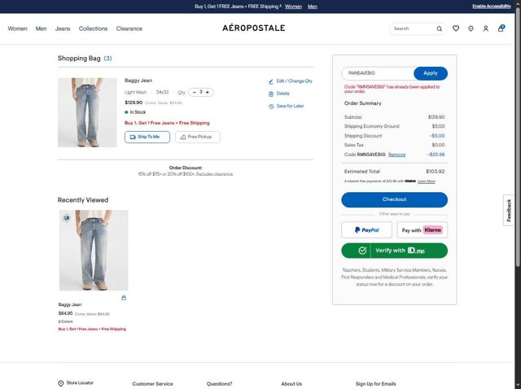Click the Apply promo code button

click(x=431, y=73)
